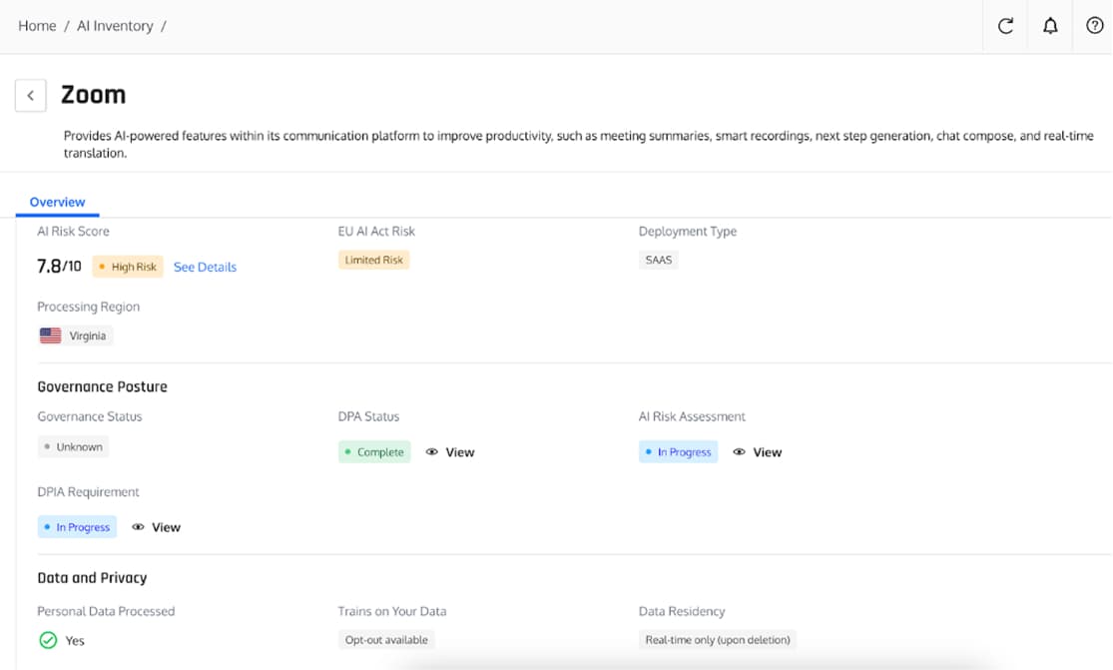Image resolution: width=1113 pixels, height=670 pixels.
Task: Click eye icon beside AI Risk Assessment View
Action: (x=739, y=452)
